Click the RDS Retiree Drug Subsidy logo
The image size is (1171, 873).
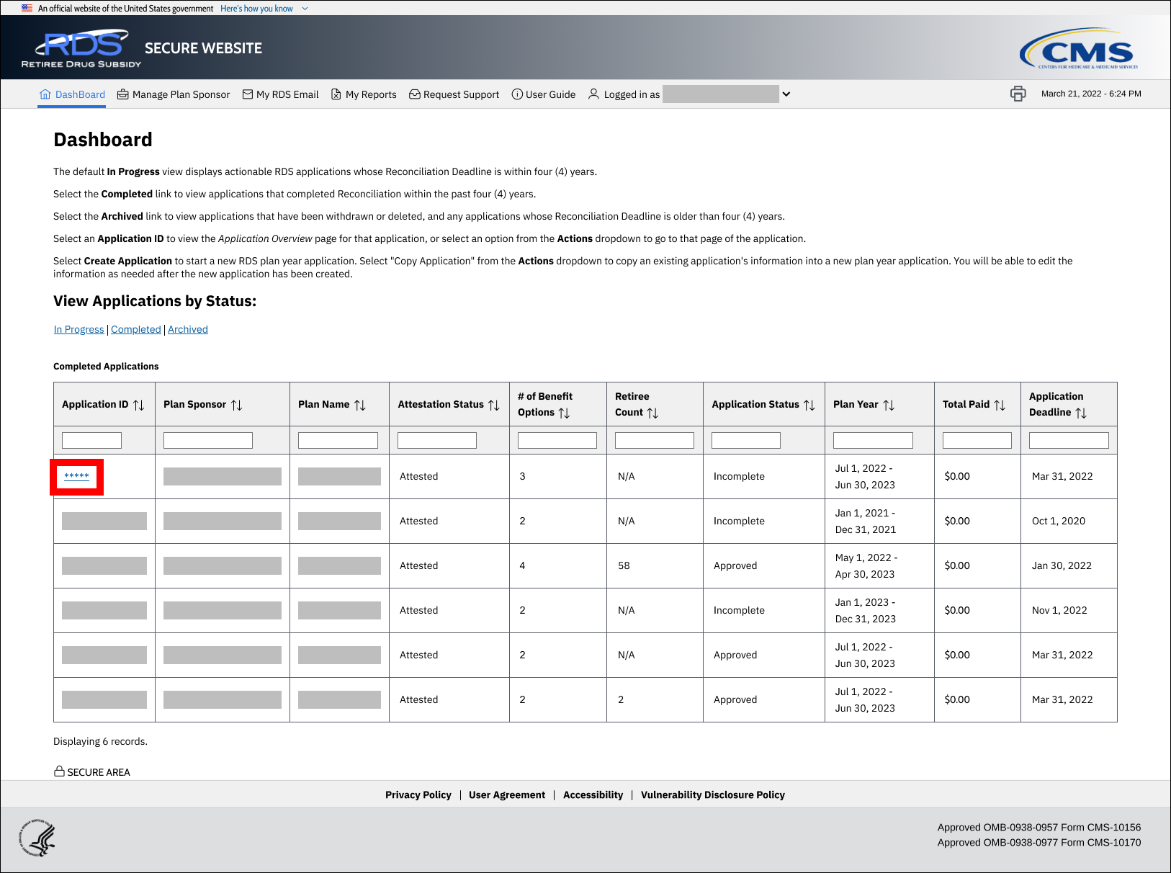[82, 48]
